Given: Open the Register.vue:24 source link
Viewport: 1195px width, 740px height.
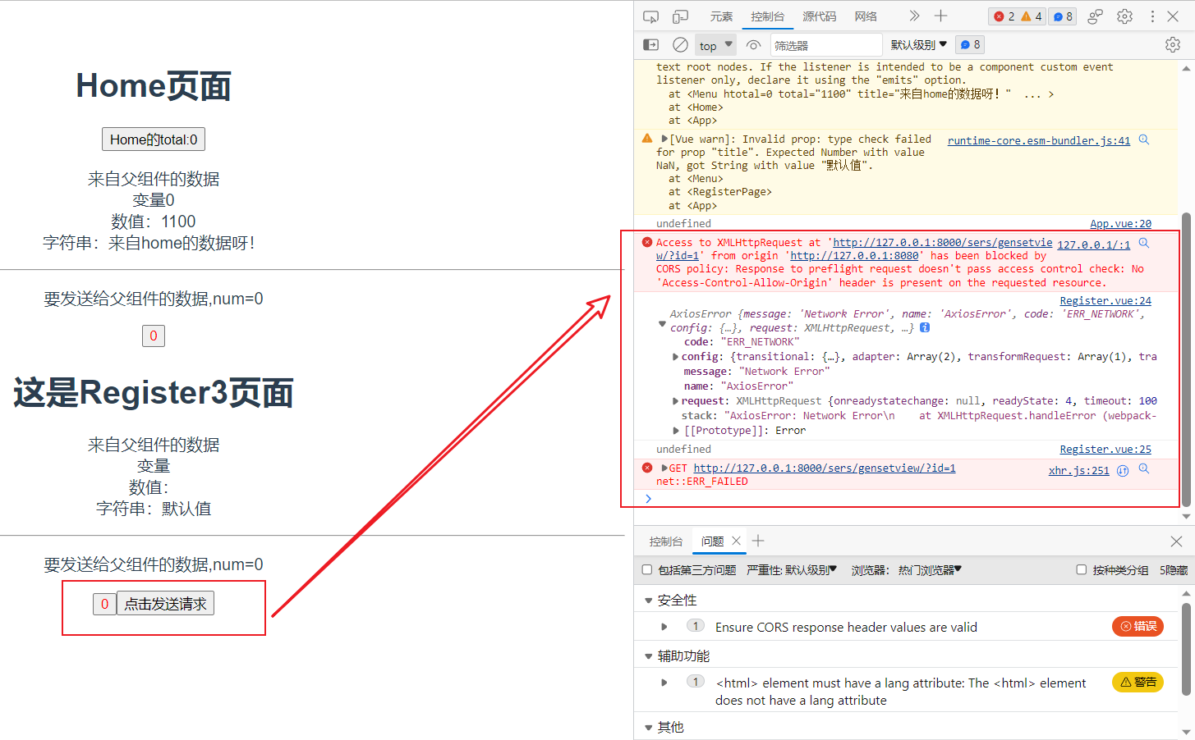Looking at the screenshot, I should pos(1105,301).
